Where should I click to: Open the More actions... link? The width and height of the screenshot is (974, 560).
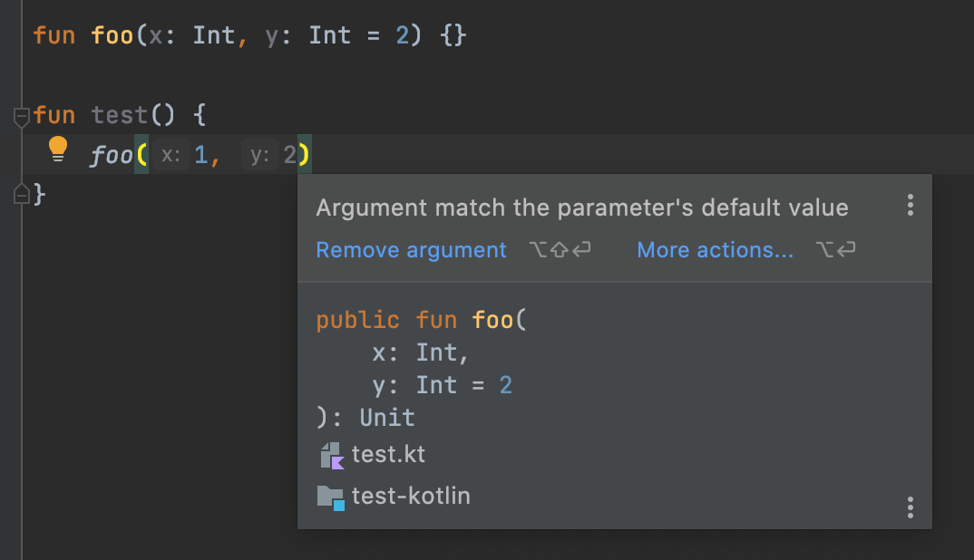coord(715,249)
